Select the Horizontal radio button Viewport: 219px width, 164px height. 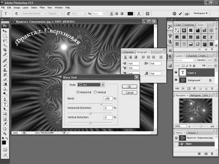coord(78,92)
